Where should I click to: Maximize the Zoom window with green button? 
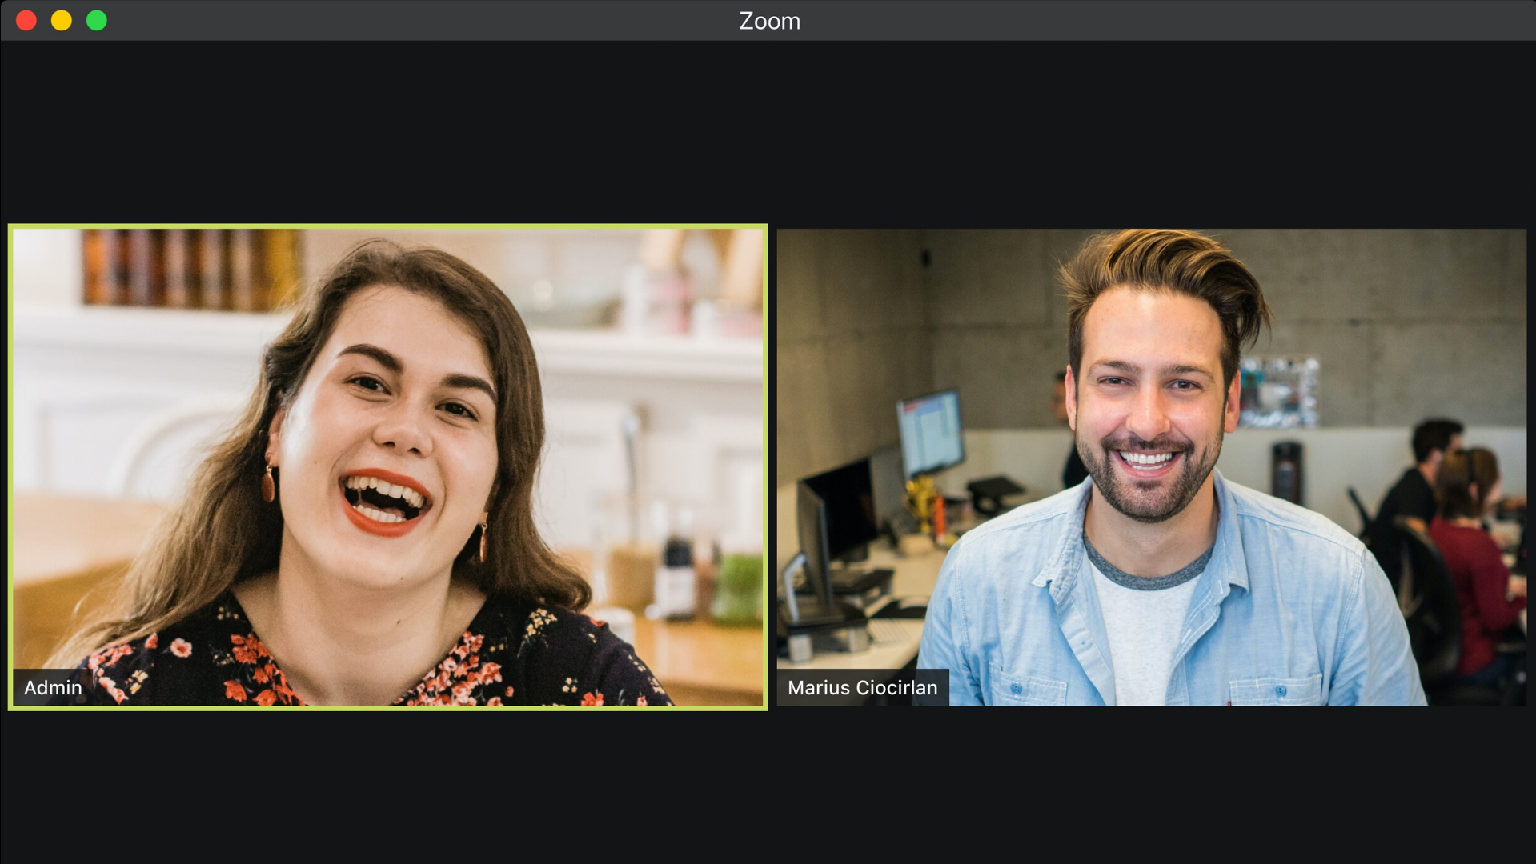97,21
